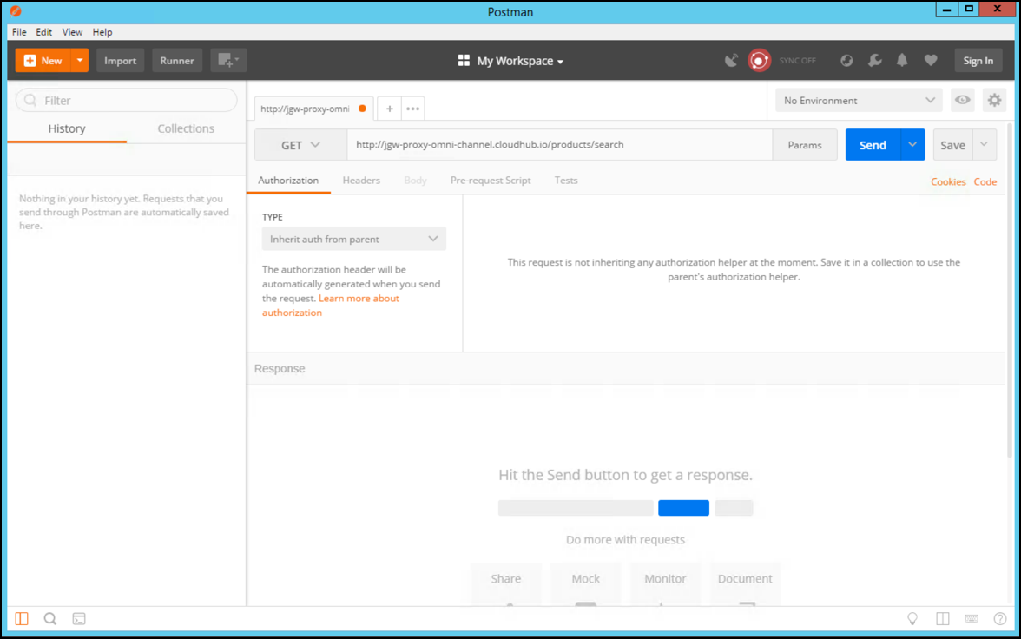Open the Runner
Image resolution: width=1021 pixels, height=639 pixels.
pos(177,61)
